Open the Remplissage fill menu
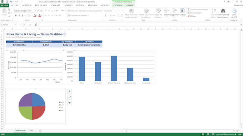 195,13
